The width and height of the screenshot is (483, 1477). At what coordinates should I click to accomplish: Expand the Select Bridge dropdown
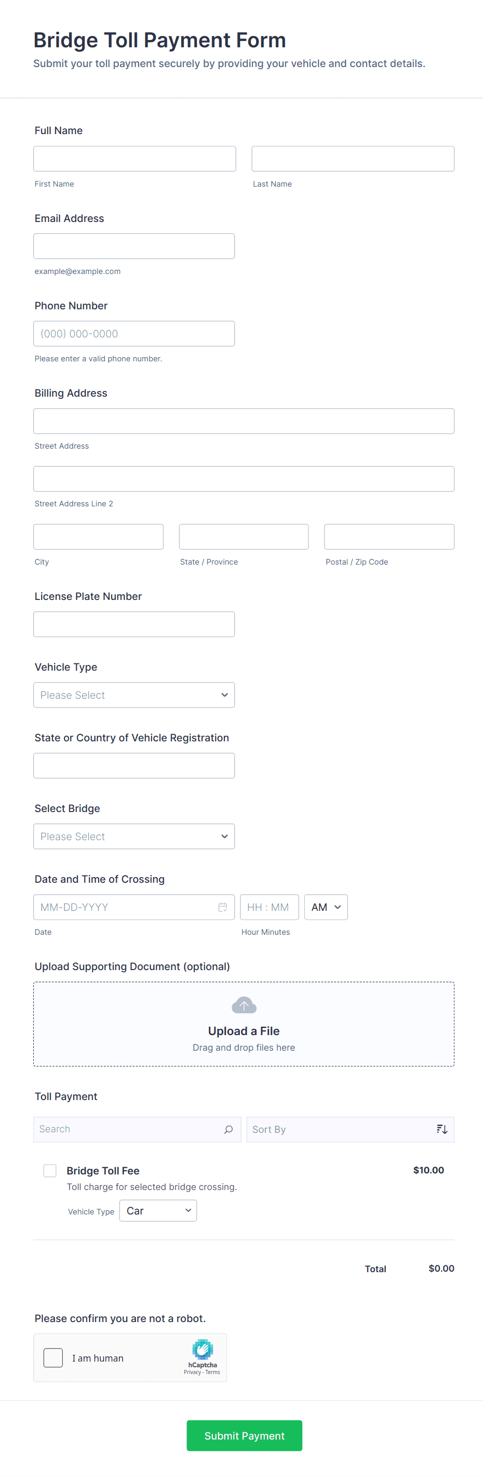(x=133, y=836)
